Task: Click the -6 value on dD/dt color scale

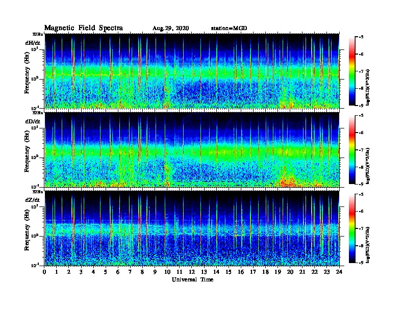Action: click(x=361, y=133)
